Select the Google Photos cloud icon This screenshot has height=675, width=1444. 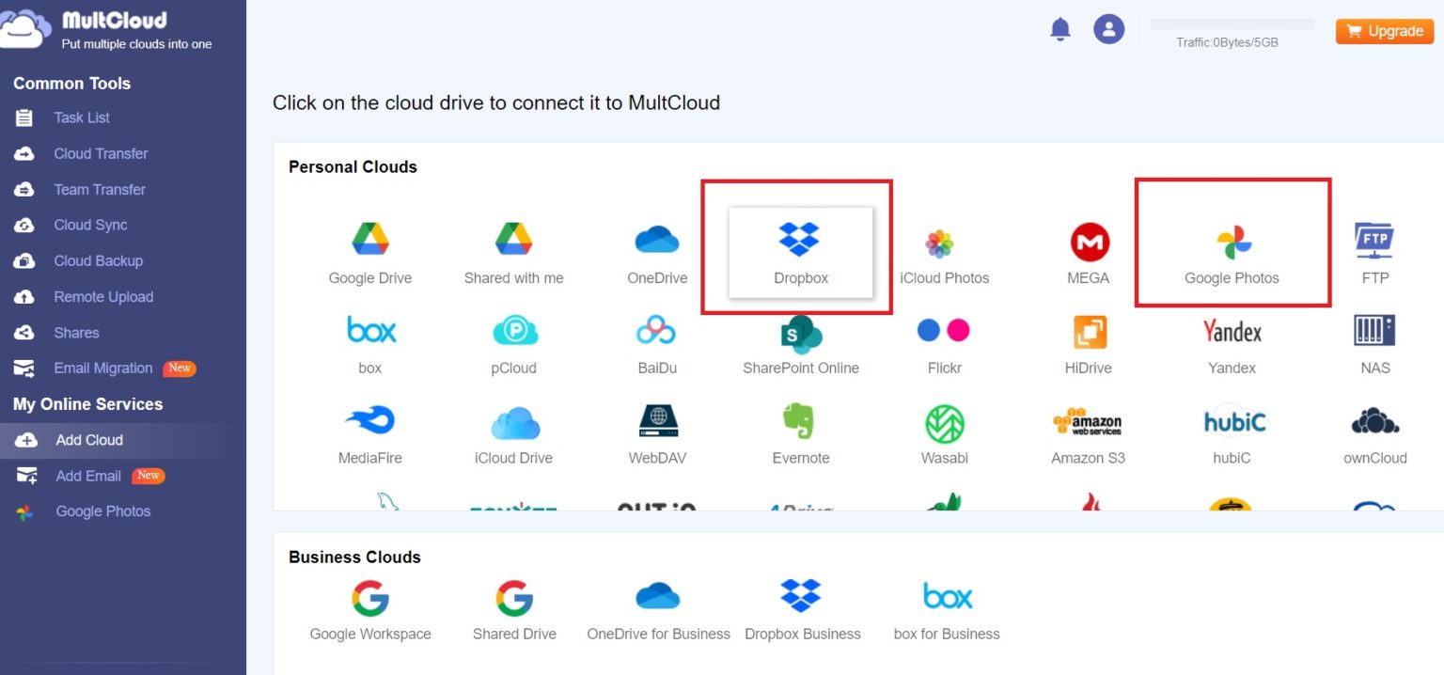click(x=1232, y=243)
